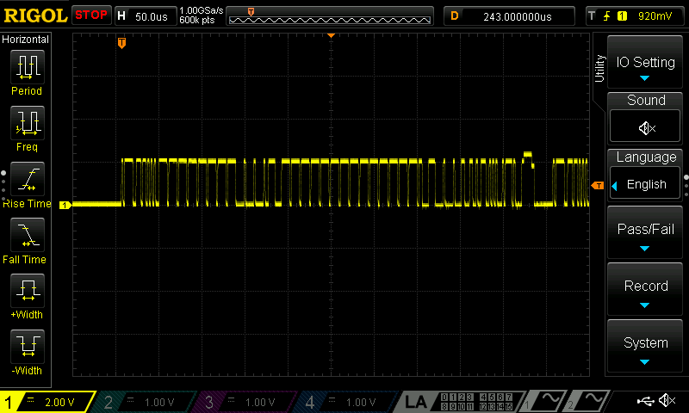The width and height of the screenshot is (689, 413).
Task: Select channel 3 tab
Action: click(245, 402)
